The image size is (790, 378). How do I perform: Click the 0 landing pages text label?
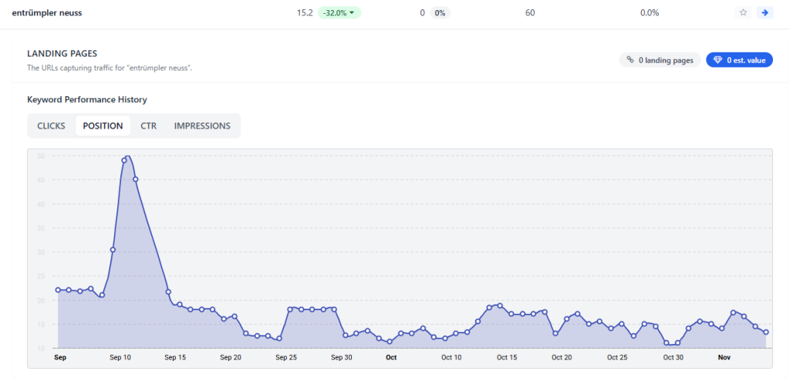coord(667,60)
